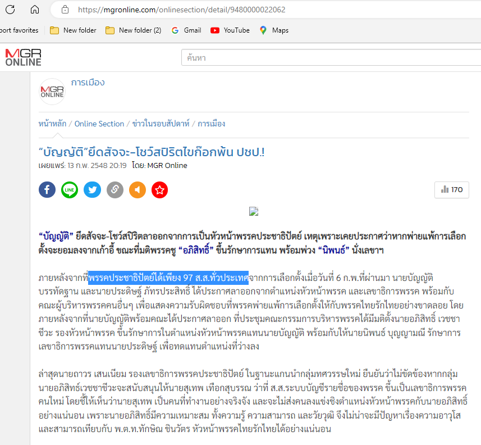Go to หน้าหลัก breadcrumb link

click(52, 124)
